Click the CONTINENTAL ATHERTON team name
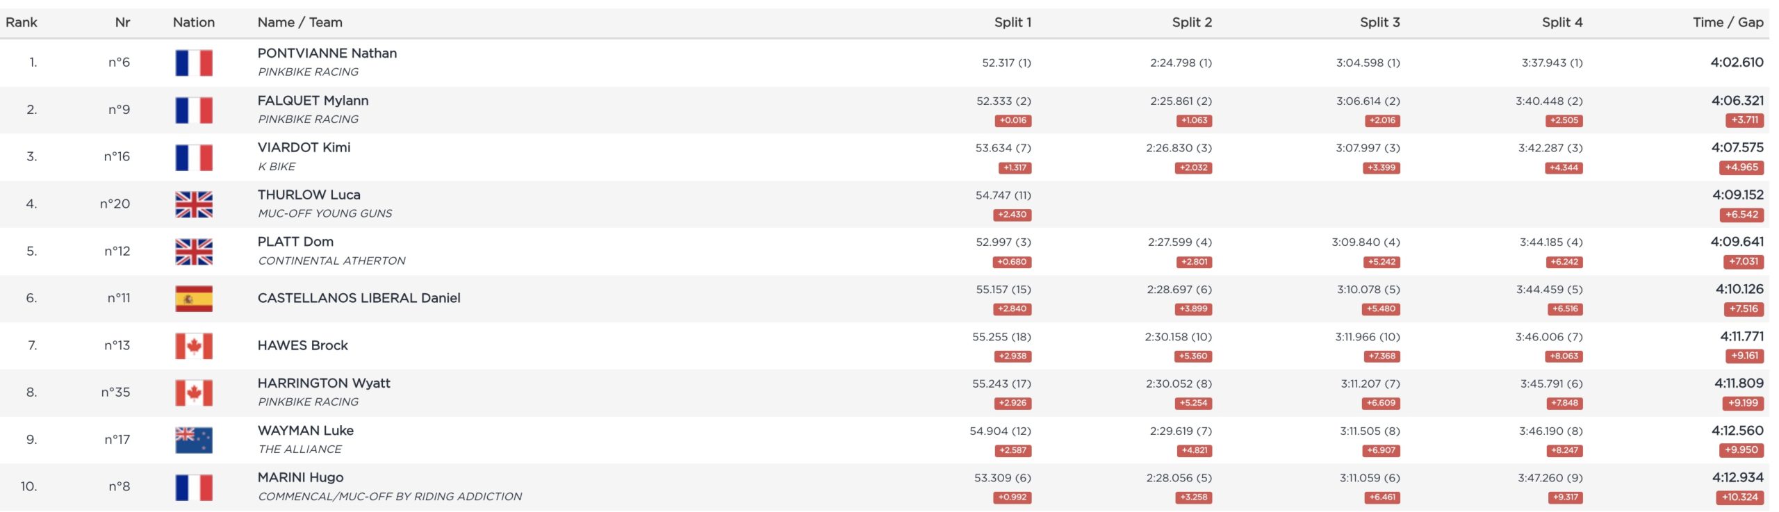The image size is (1779, 512). [331, 261]
